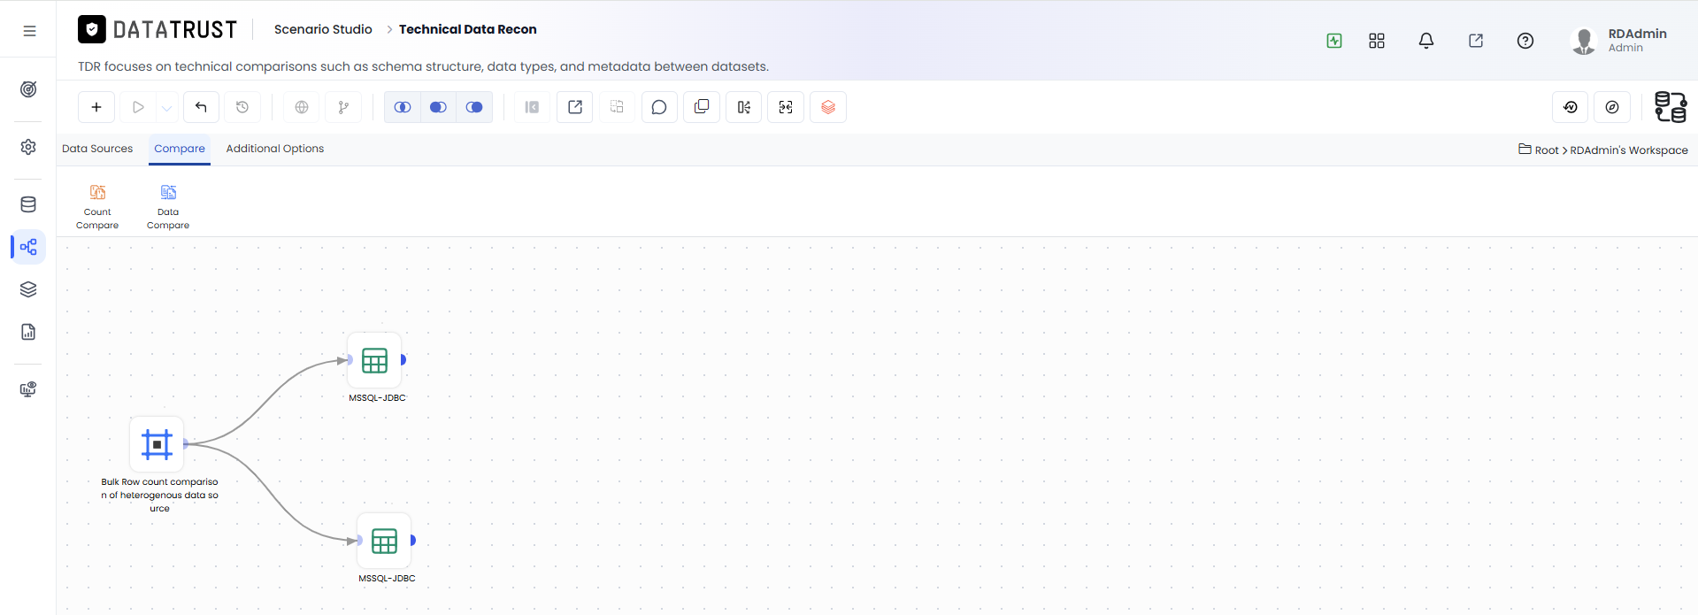Select the upper MSSQL-JDBC table node

coord(375,360)
